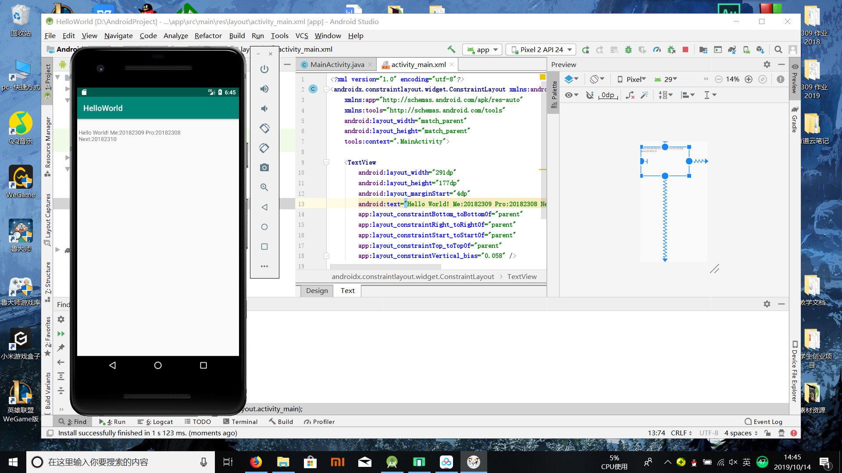Click the Make Project hammer icon
The width and height of the screenshot is (842, 473).
[451, 49]
